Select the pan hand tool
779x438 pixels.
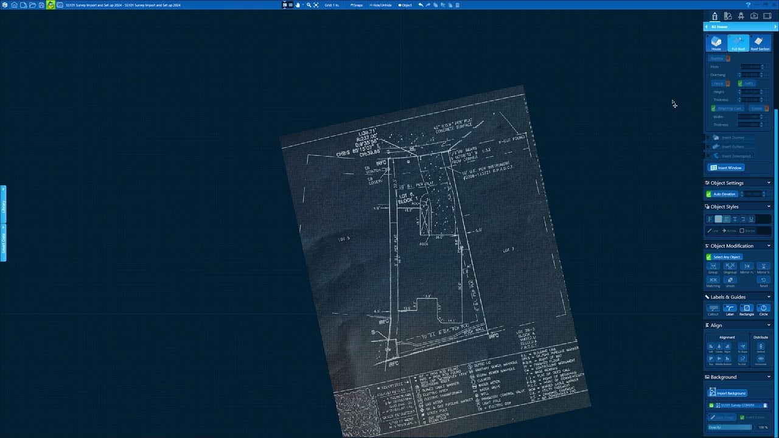click(298, 5)
